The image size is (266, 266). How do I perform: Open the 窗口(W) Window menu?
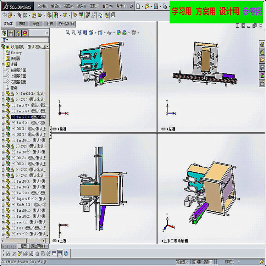(x=107, y=6)
